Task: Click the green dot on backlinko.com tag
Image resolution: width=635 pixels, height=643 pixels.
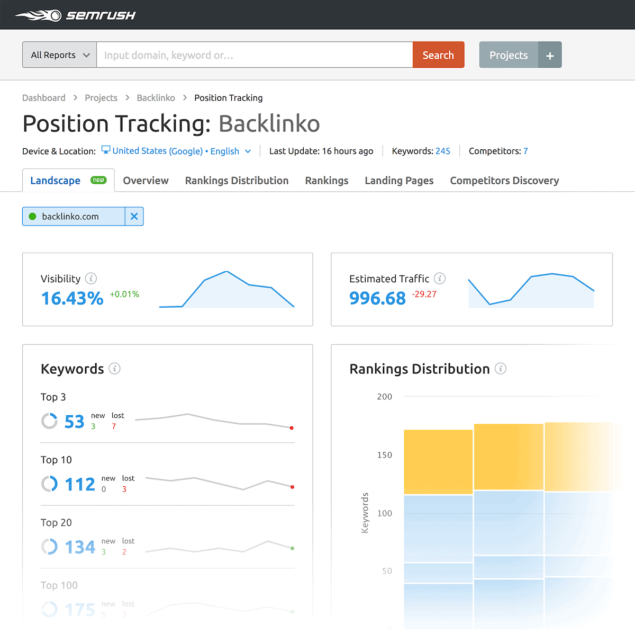Action: [32, 216]
